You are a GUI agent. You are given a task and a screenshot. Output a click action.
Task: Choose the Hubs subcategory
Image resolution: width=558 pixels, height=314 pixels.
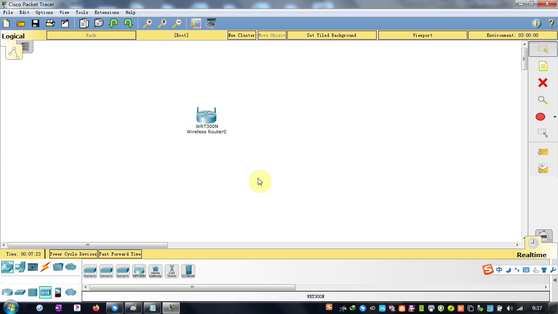coord(33,292)
